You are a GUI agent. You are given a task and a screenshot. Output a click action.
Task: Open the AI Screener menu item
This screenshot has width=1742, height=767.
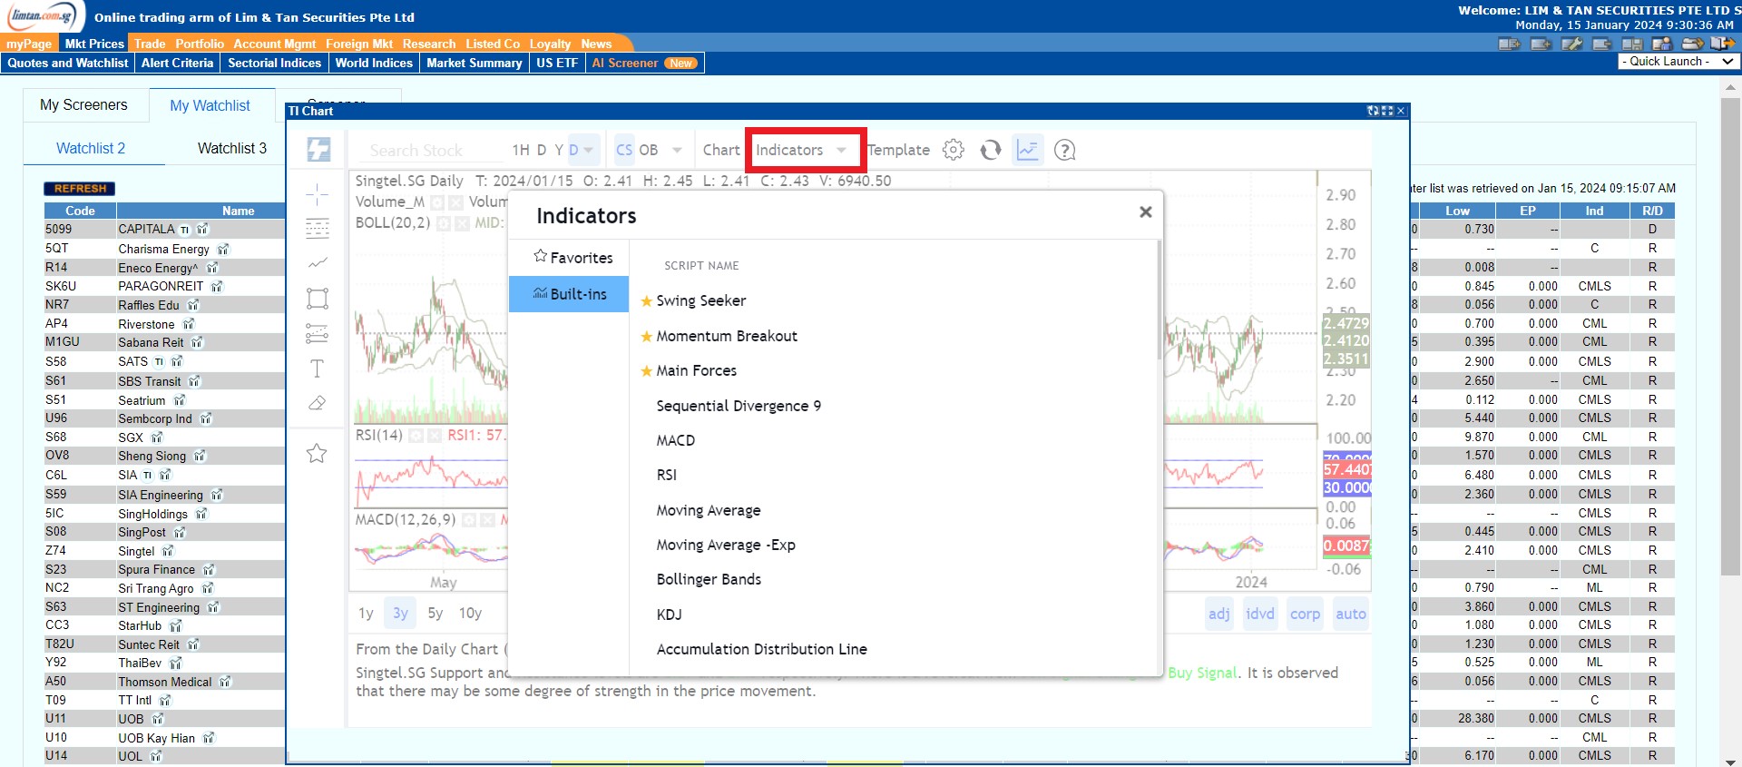[x=644, y=63]
